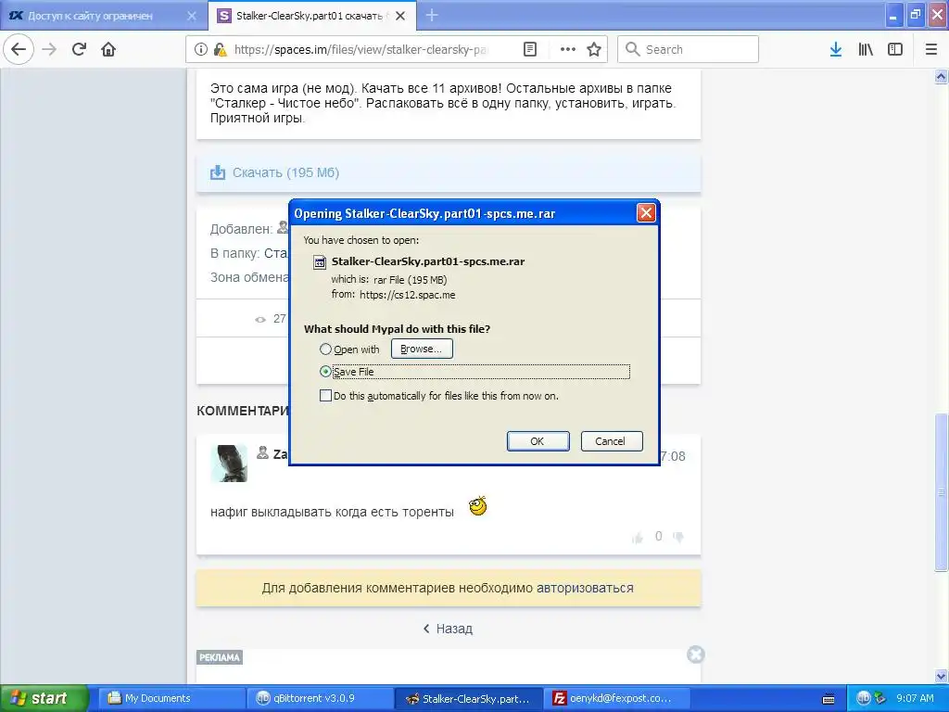This screenshot has height=712, width=949.
Task: Close the РЕКЛАМА ad with X
Action: (695, 655)
